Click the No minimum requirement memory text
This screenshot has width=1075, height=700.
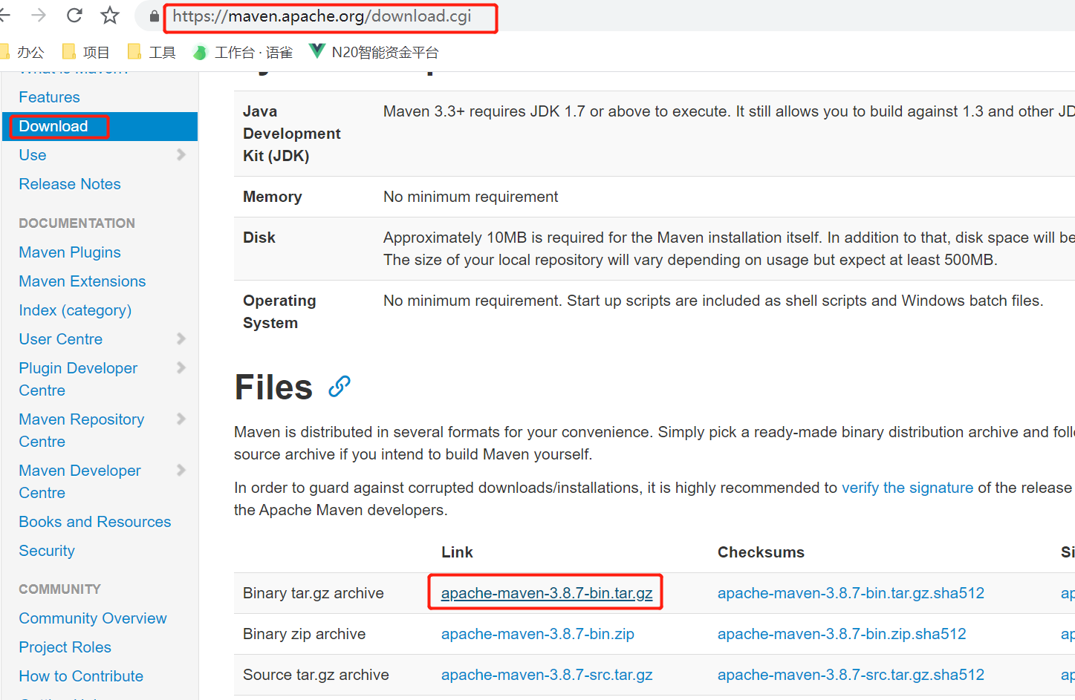(471, 197)
